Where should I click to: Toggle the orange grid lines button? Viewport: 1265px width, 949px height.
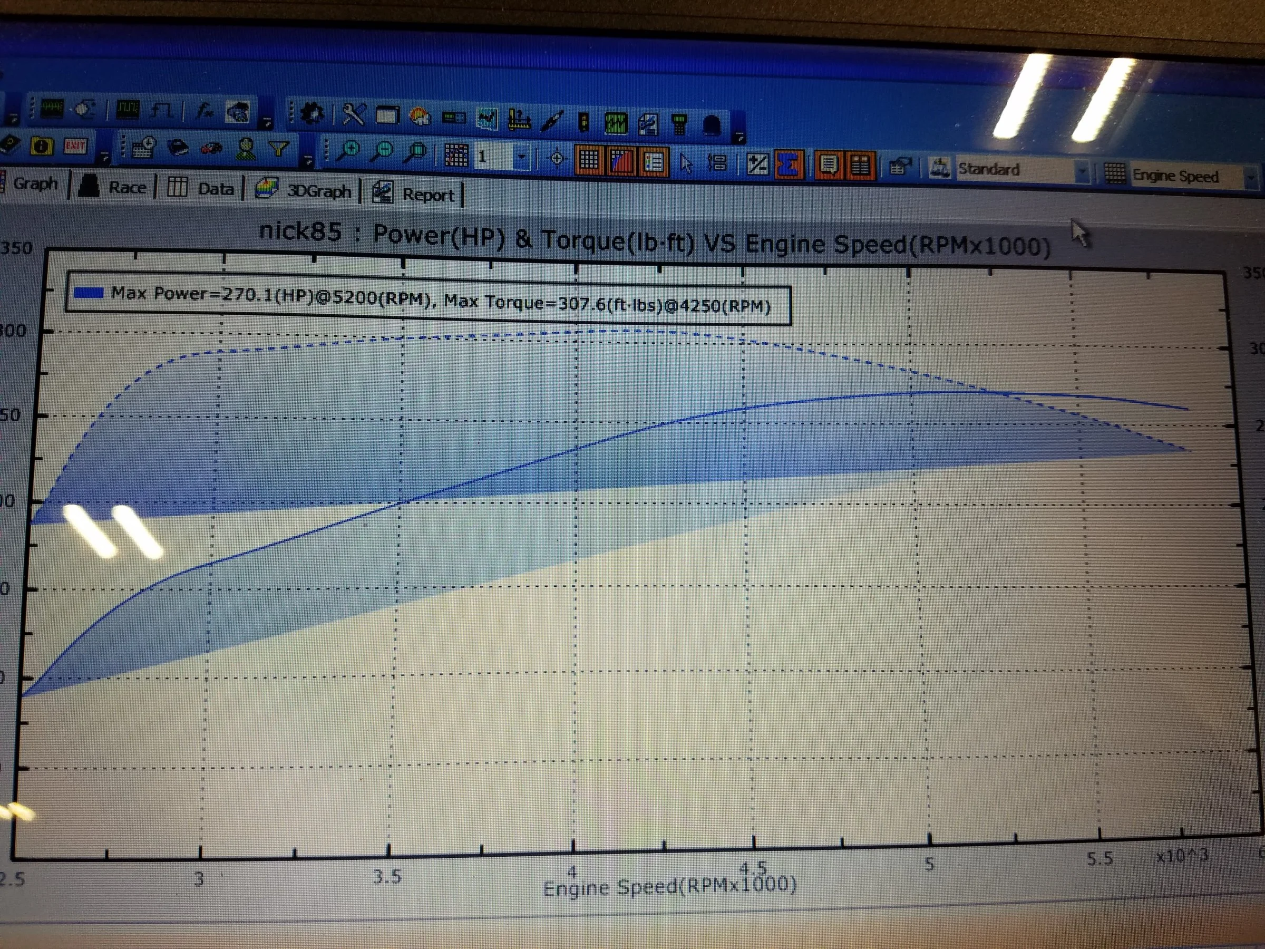point(589,161)
